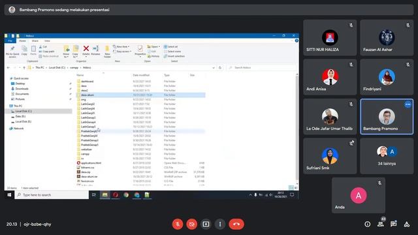This screenshot has width=418, height=235.
Task: Open the Move to dropdown
Action: (66, 52)
